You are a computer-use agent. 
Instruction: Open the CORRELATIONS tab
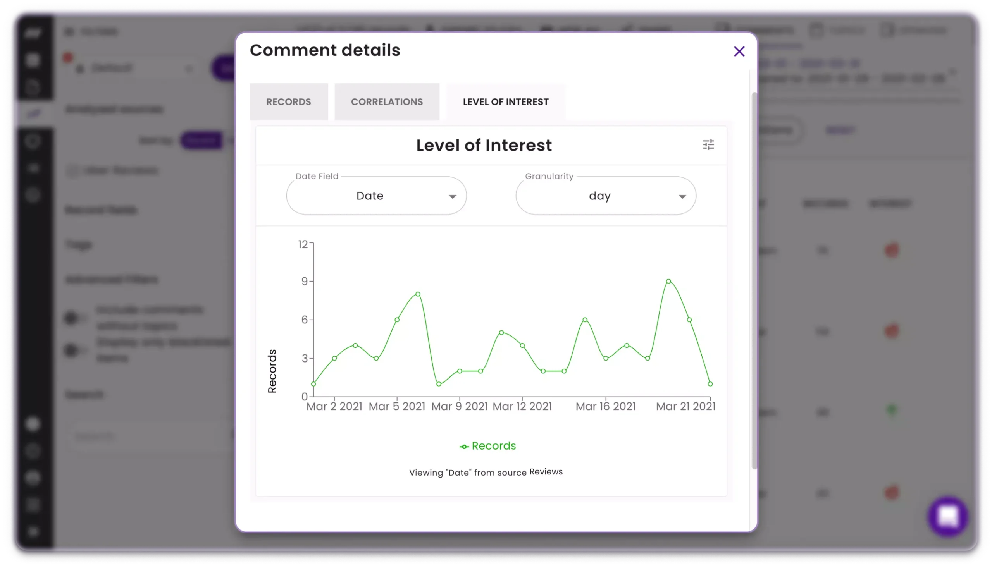(386, 101)
